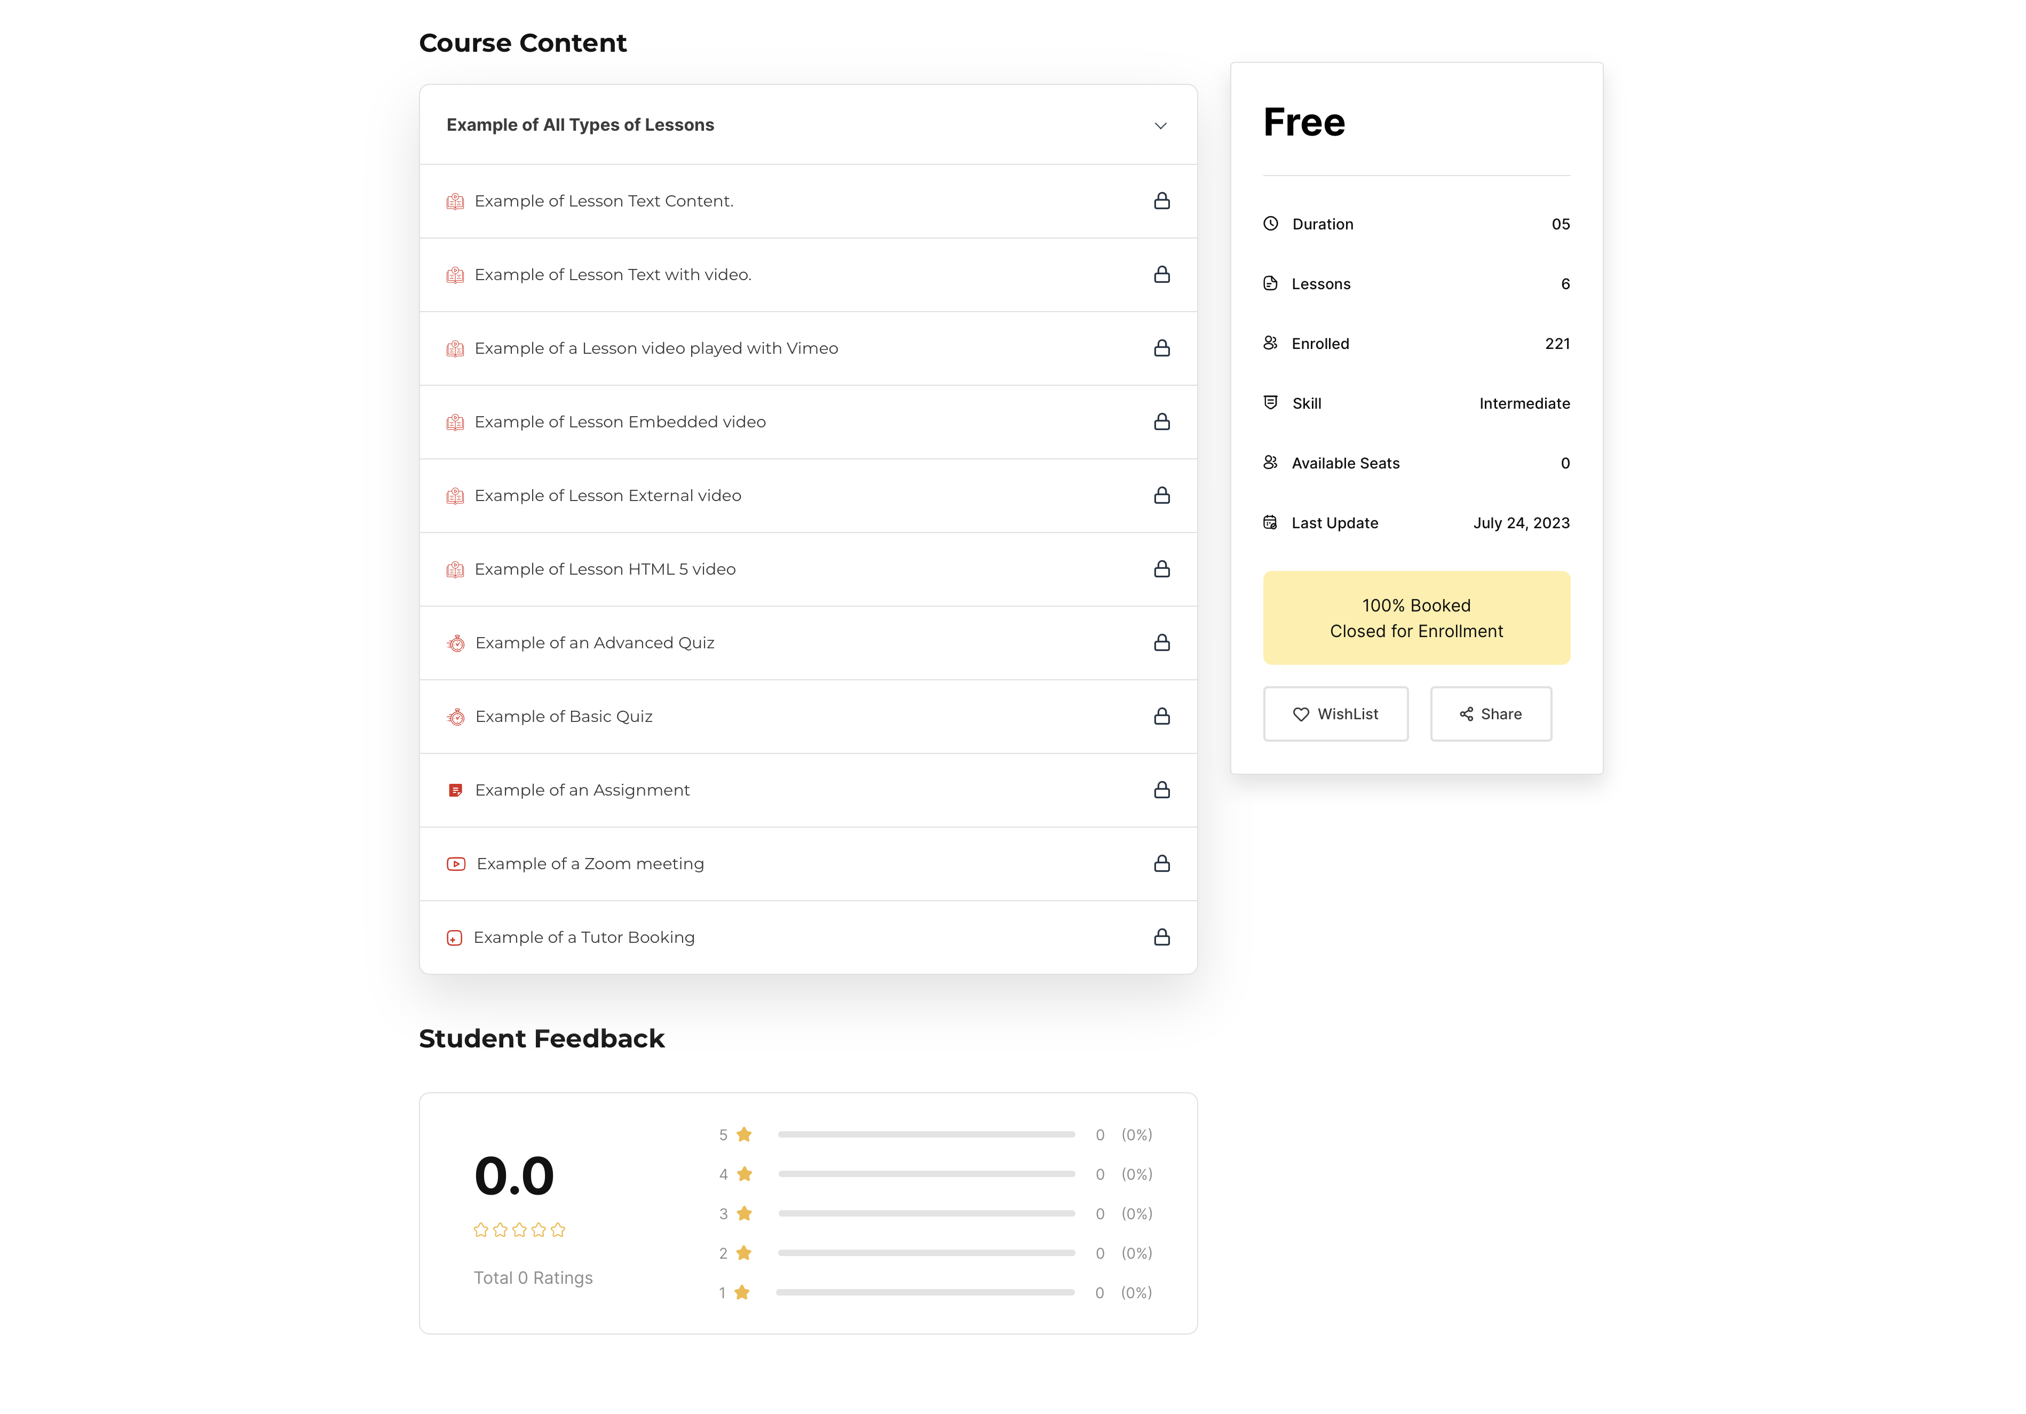Image resolution: width=2026 pixels, height=1414 pixels.
Task: Click lock icon for Lesson Text Content
Action: [1161, 201]
